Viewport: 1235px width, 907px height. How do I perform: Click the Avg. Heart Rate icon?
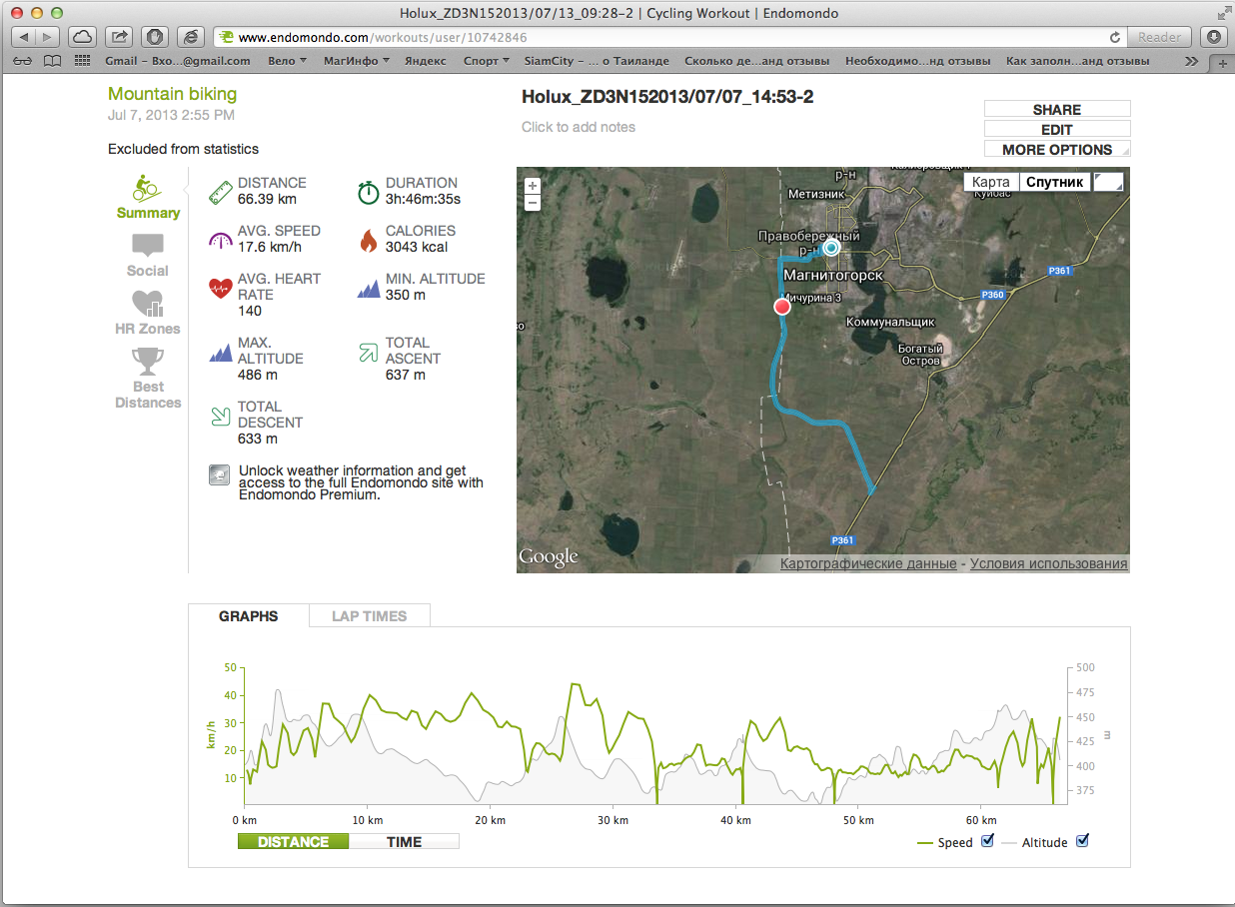click(x=222, y=287)
